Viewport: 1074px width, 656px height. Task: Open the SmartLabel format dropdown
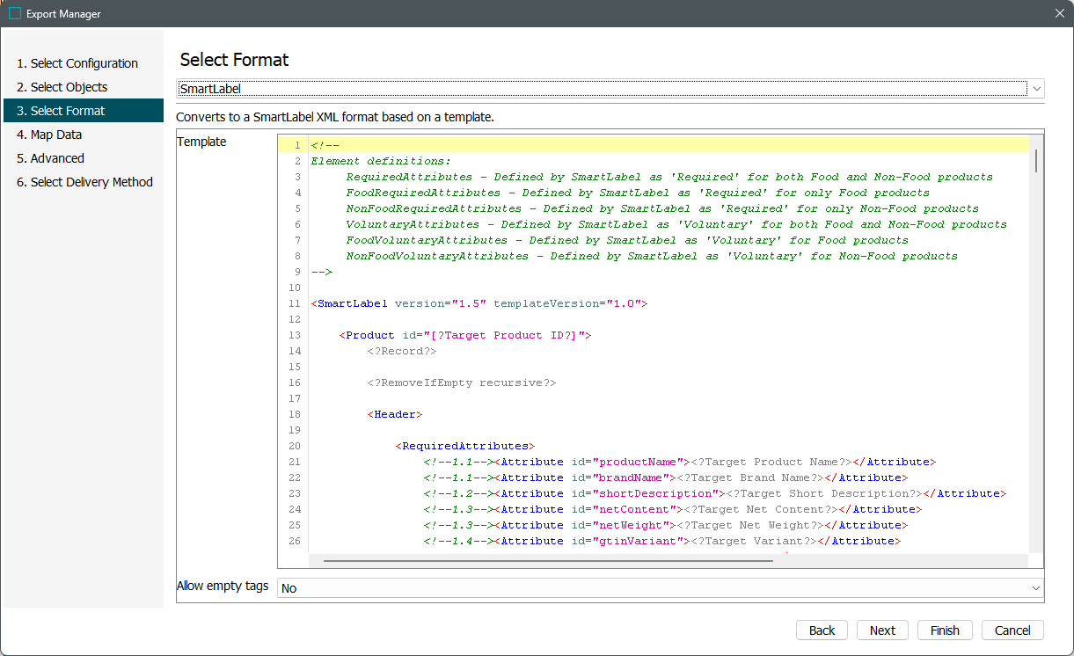[602, 89]
